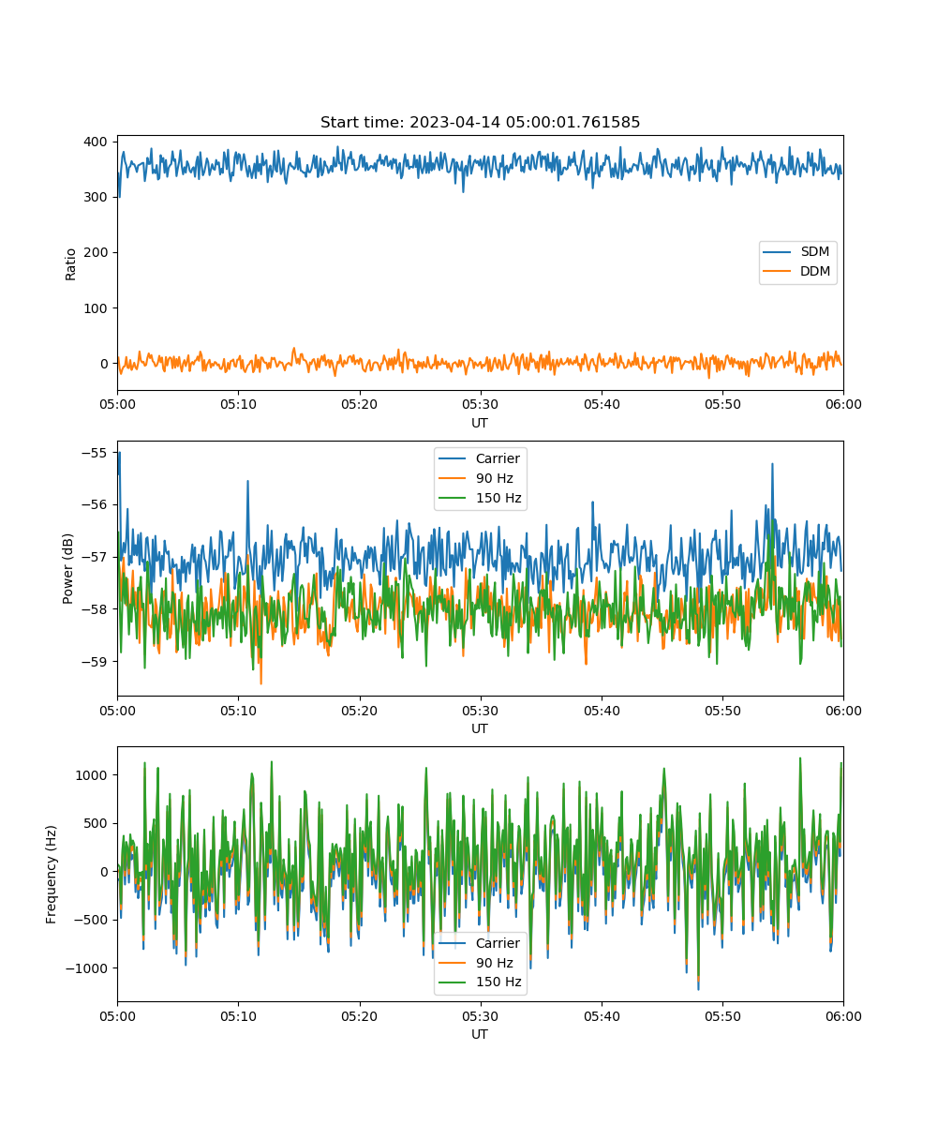Select the SDM legend label in Ratio plot

tap(816, 252)
